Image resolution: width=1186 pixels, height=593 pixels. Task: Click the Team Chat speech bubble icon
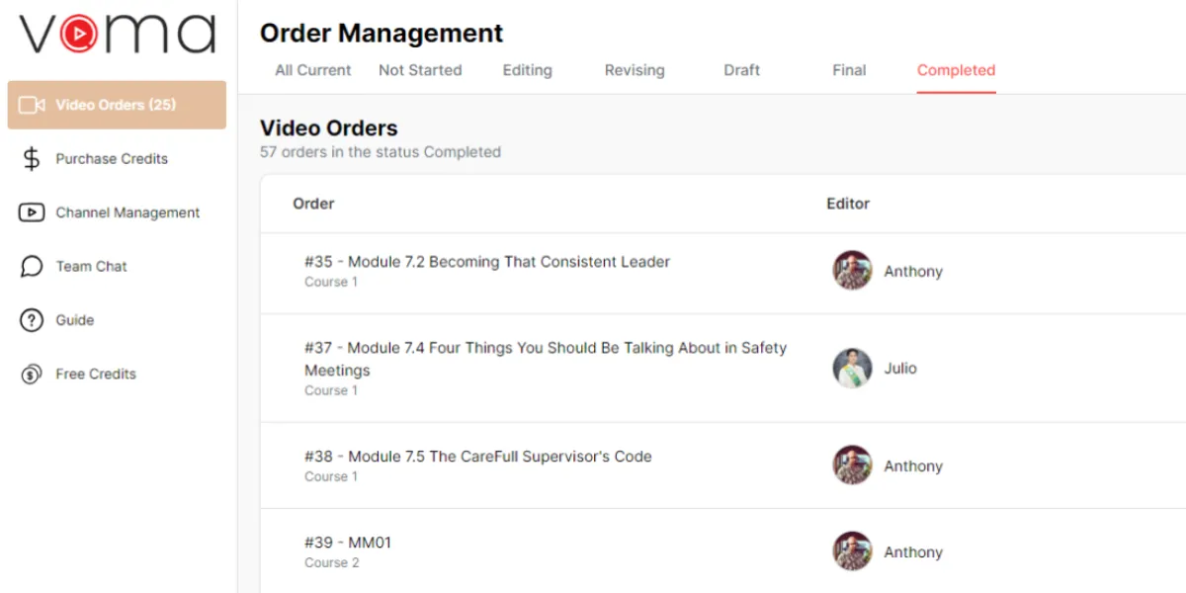tap(32, 267)
